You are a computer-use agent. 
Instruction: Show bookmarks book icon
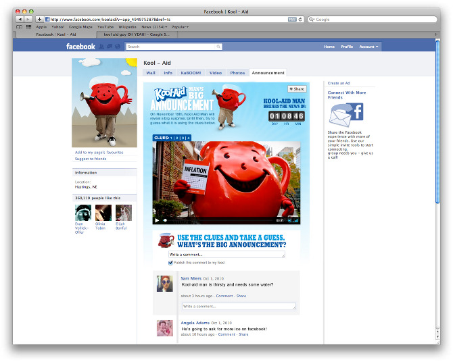pyautogui.click(x=19, y=27)
